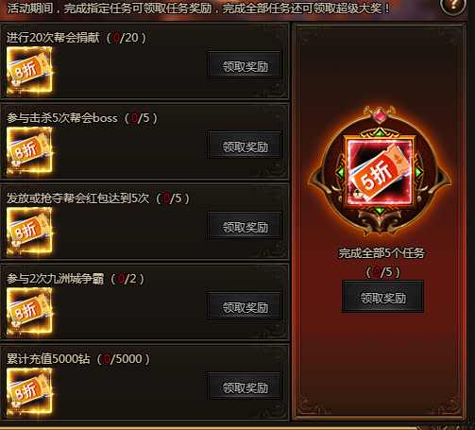Screen dimensions: 475x430
Task: Select 8折 coupon icon under 帮会红包 task
Action: point(29,232)
